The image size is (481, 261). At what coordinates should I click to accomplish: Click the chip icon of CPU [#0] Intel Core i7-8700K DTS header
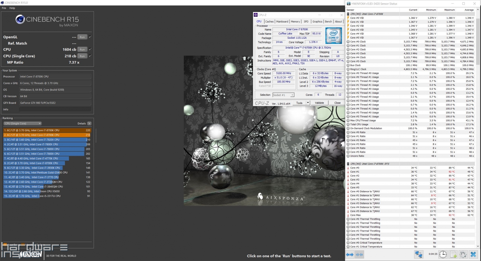(348, 164)
